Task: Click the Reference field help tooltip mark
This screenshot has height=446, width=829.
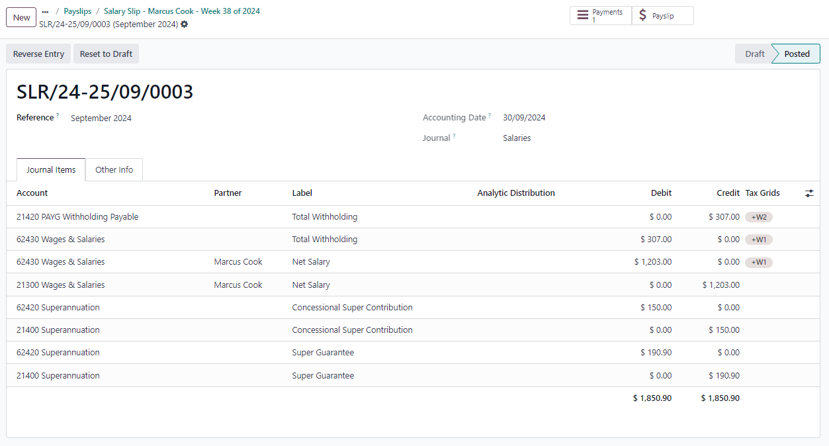Action: 58,116
